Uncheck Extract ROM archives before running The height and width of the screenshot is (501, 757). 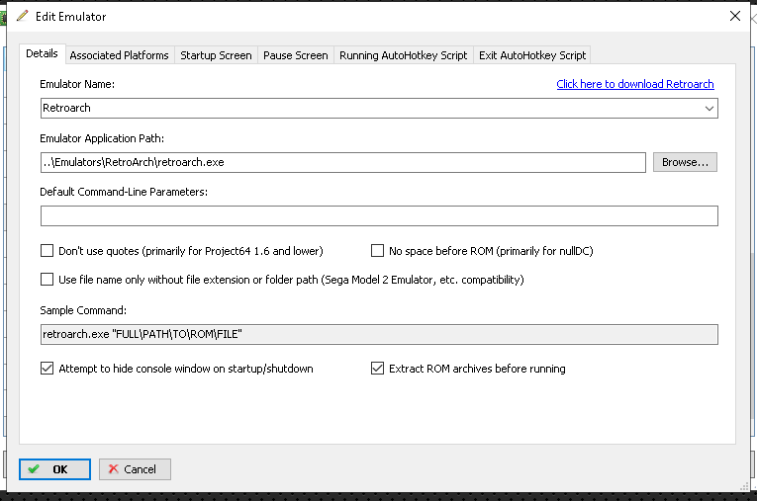point(377,369)
